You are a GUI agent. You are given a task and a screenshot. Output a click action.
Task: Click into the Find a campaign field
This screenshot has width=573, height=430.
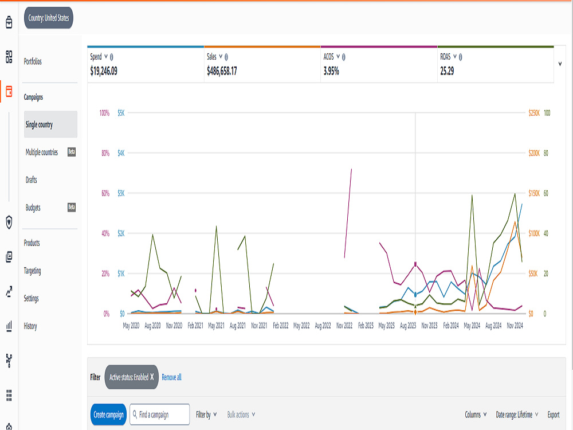(x=160, y=415)
